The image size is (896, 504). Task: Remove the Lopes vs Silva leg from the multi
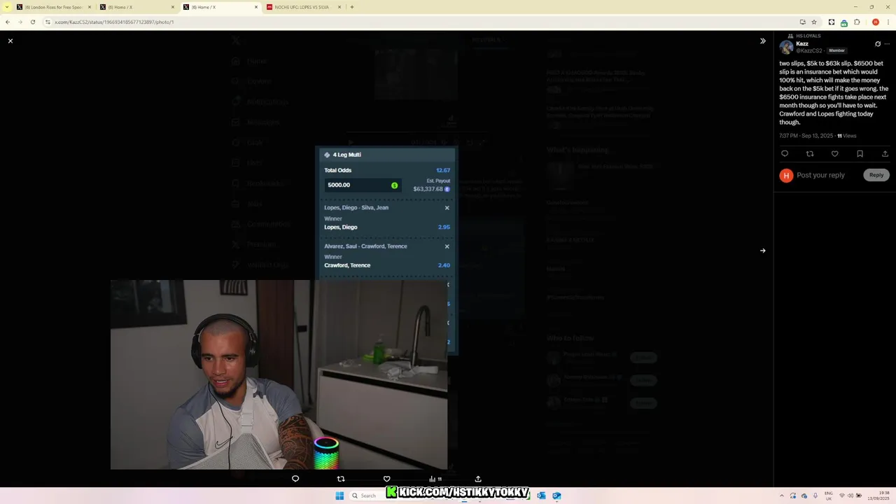447,208
